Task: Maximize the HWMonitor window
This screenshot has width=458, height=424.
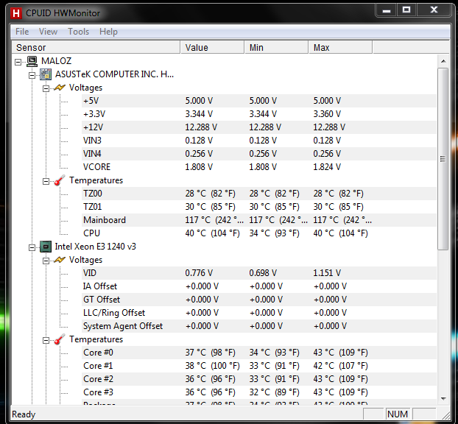Action: click(x=406, y=10)
